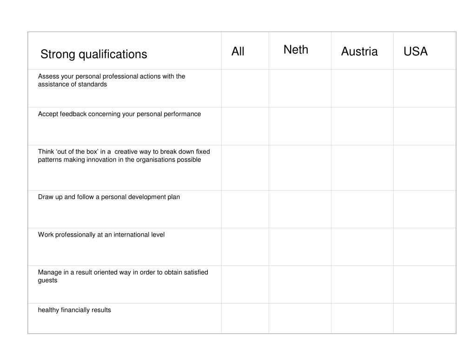Click the 'healthy financially results' row text
The image size is (476, 357).
74,310
